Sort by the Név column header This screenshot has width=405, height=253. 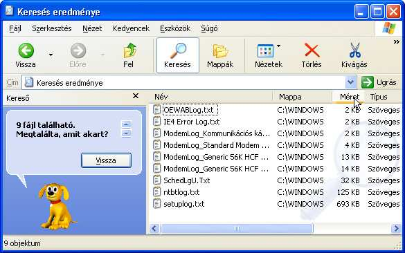coord(210,97)
